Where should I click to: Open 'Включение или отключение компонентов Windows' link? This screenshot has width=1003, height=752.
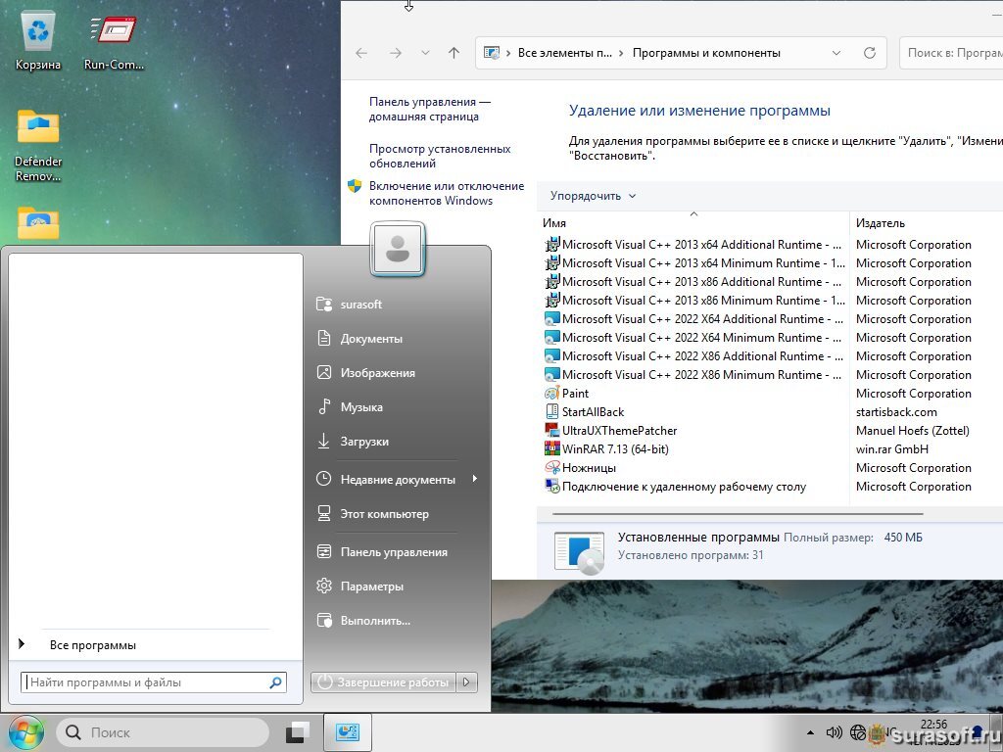pyautogui.click(x=446, y=193)
